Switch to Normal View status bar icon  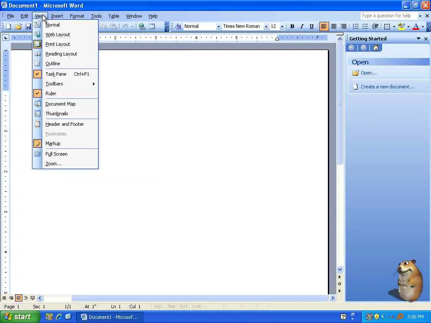coord(4,298)
